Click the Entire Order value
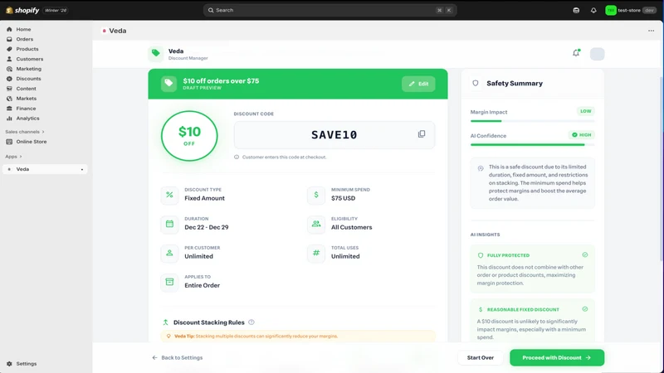Image resolution: width=664 pixels, height=373 pixels. (x=202, y=285)
